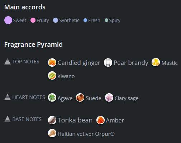Open the Pear brandy note link

pyautogui.click(x=131, y=63)
